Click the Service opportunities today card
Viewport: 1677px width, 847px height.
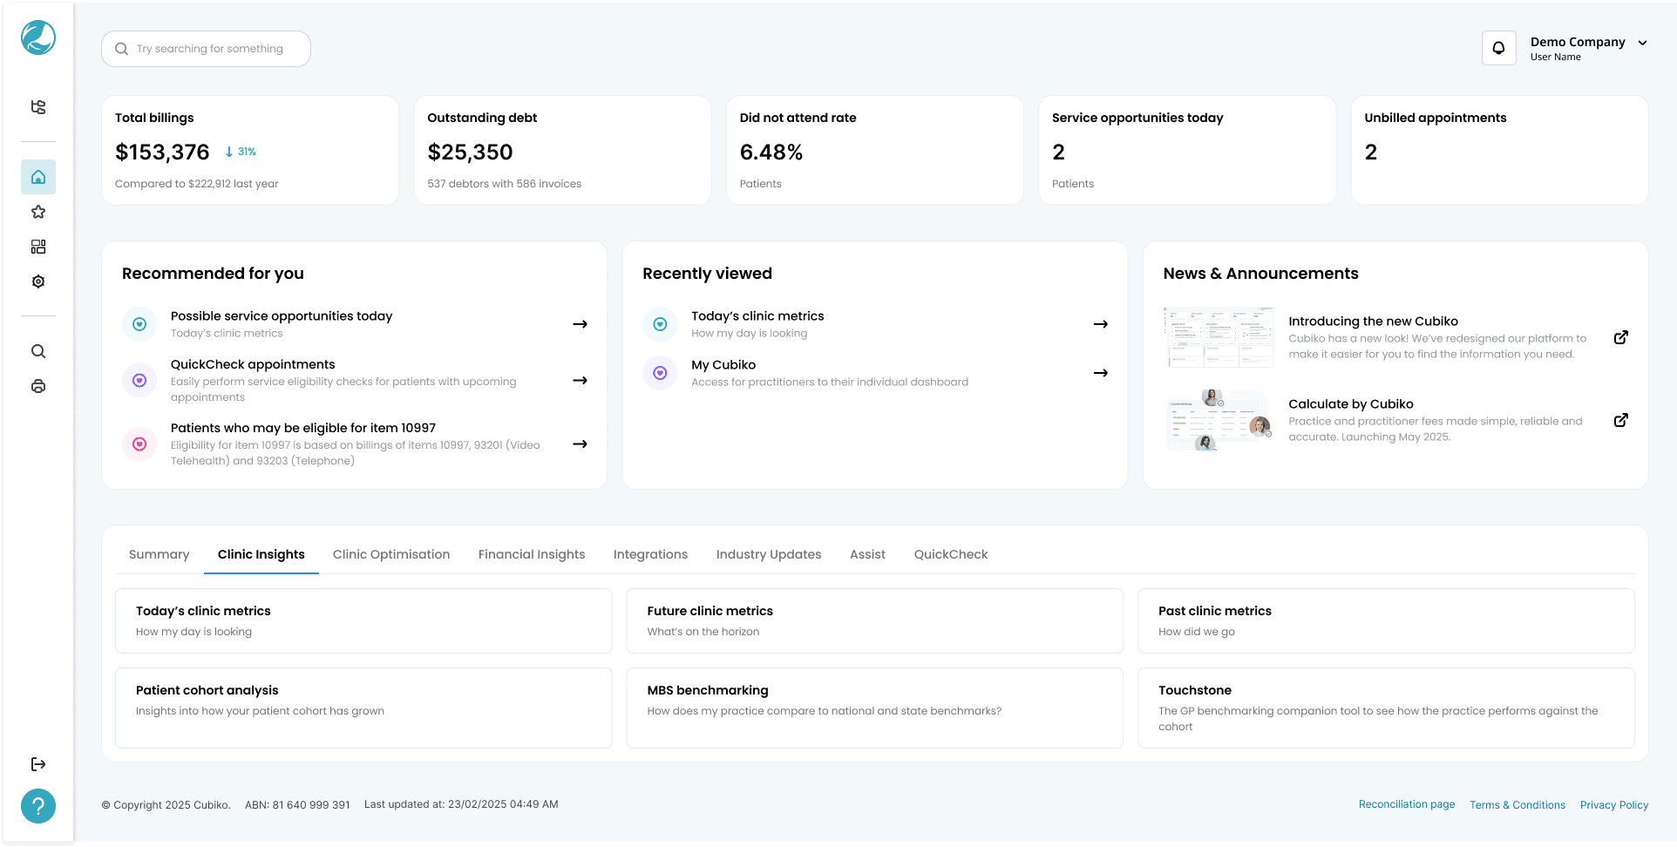(1187, 151)
